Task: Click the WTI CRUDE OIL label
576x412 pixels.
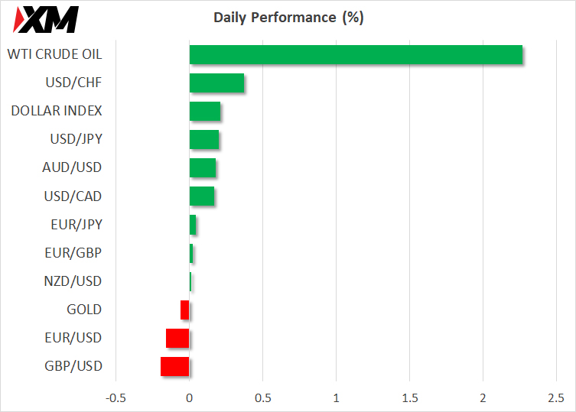Action: (54, 54)
